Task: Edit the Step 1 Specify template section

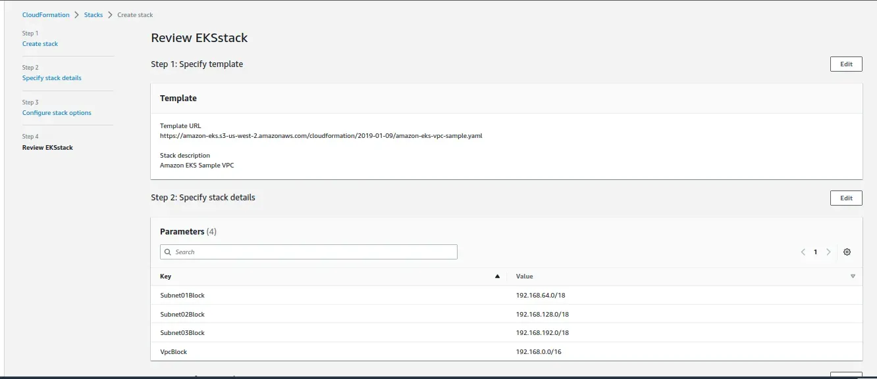Action: click(x=846, y=64)
